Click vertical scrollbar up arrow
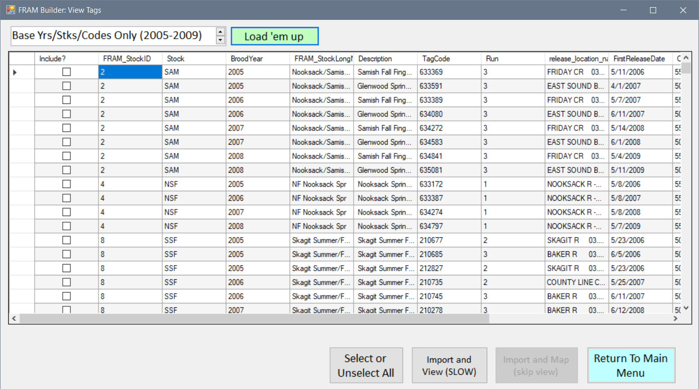The height and width of the screenshot is (389, 699). tap(686, 58)
